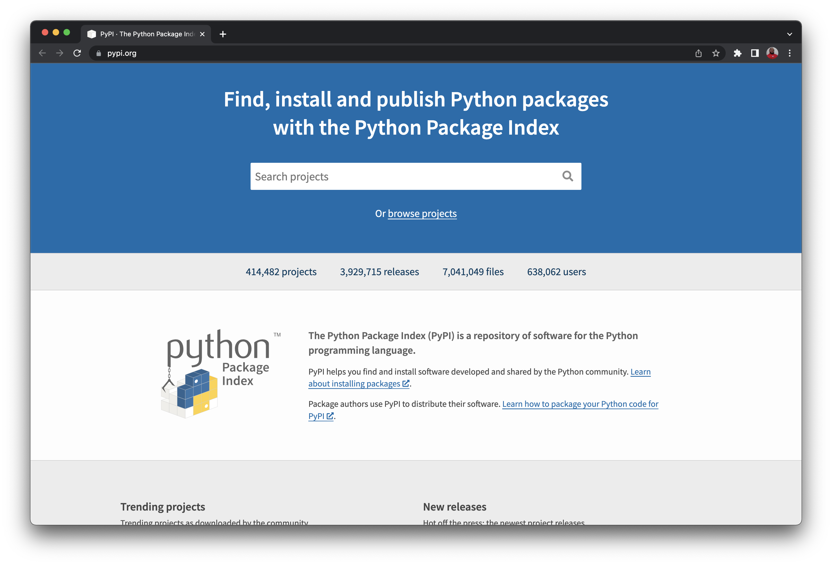
Task: Open the browse projects link
Action: 422,213
